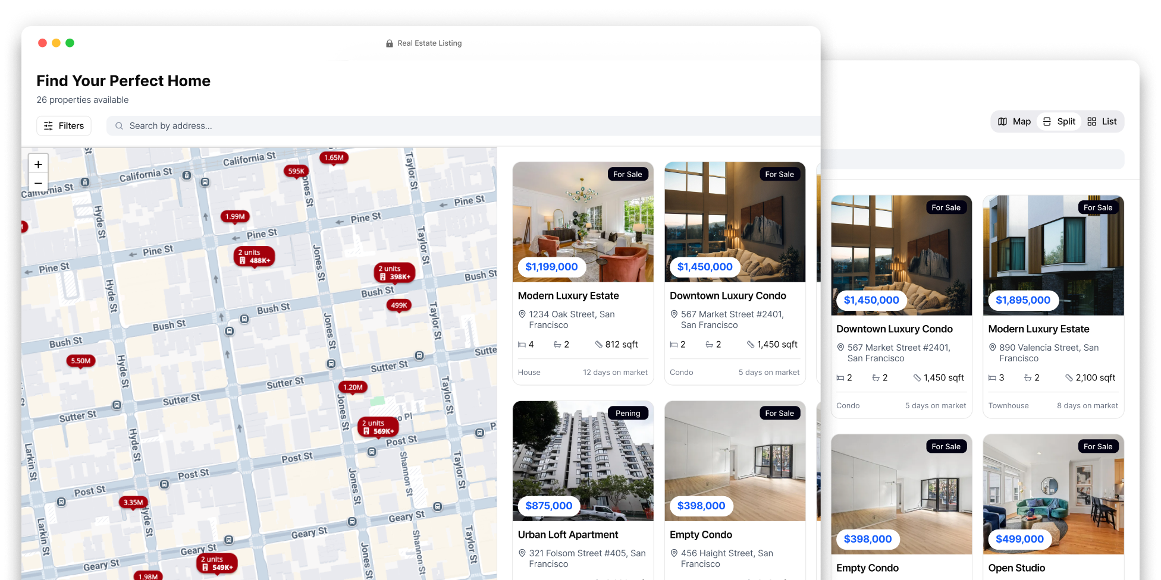Screen dimensions: 1161x580
Task: Click the Townhouse type label in back window
Action: (x=1008, y=406)
